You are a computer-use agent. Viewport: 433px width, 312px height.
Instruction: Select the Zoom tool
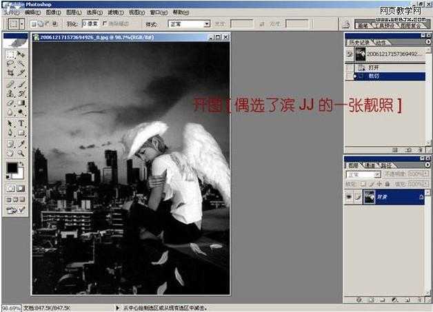(x=21, y=153)
